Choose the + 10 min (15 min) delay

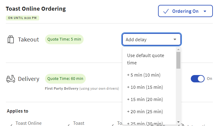tap(145, 87)
